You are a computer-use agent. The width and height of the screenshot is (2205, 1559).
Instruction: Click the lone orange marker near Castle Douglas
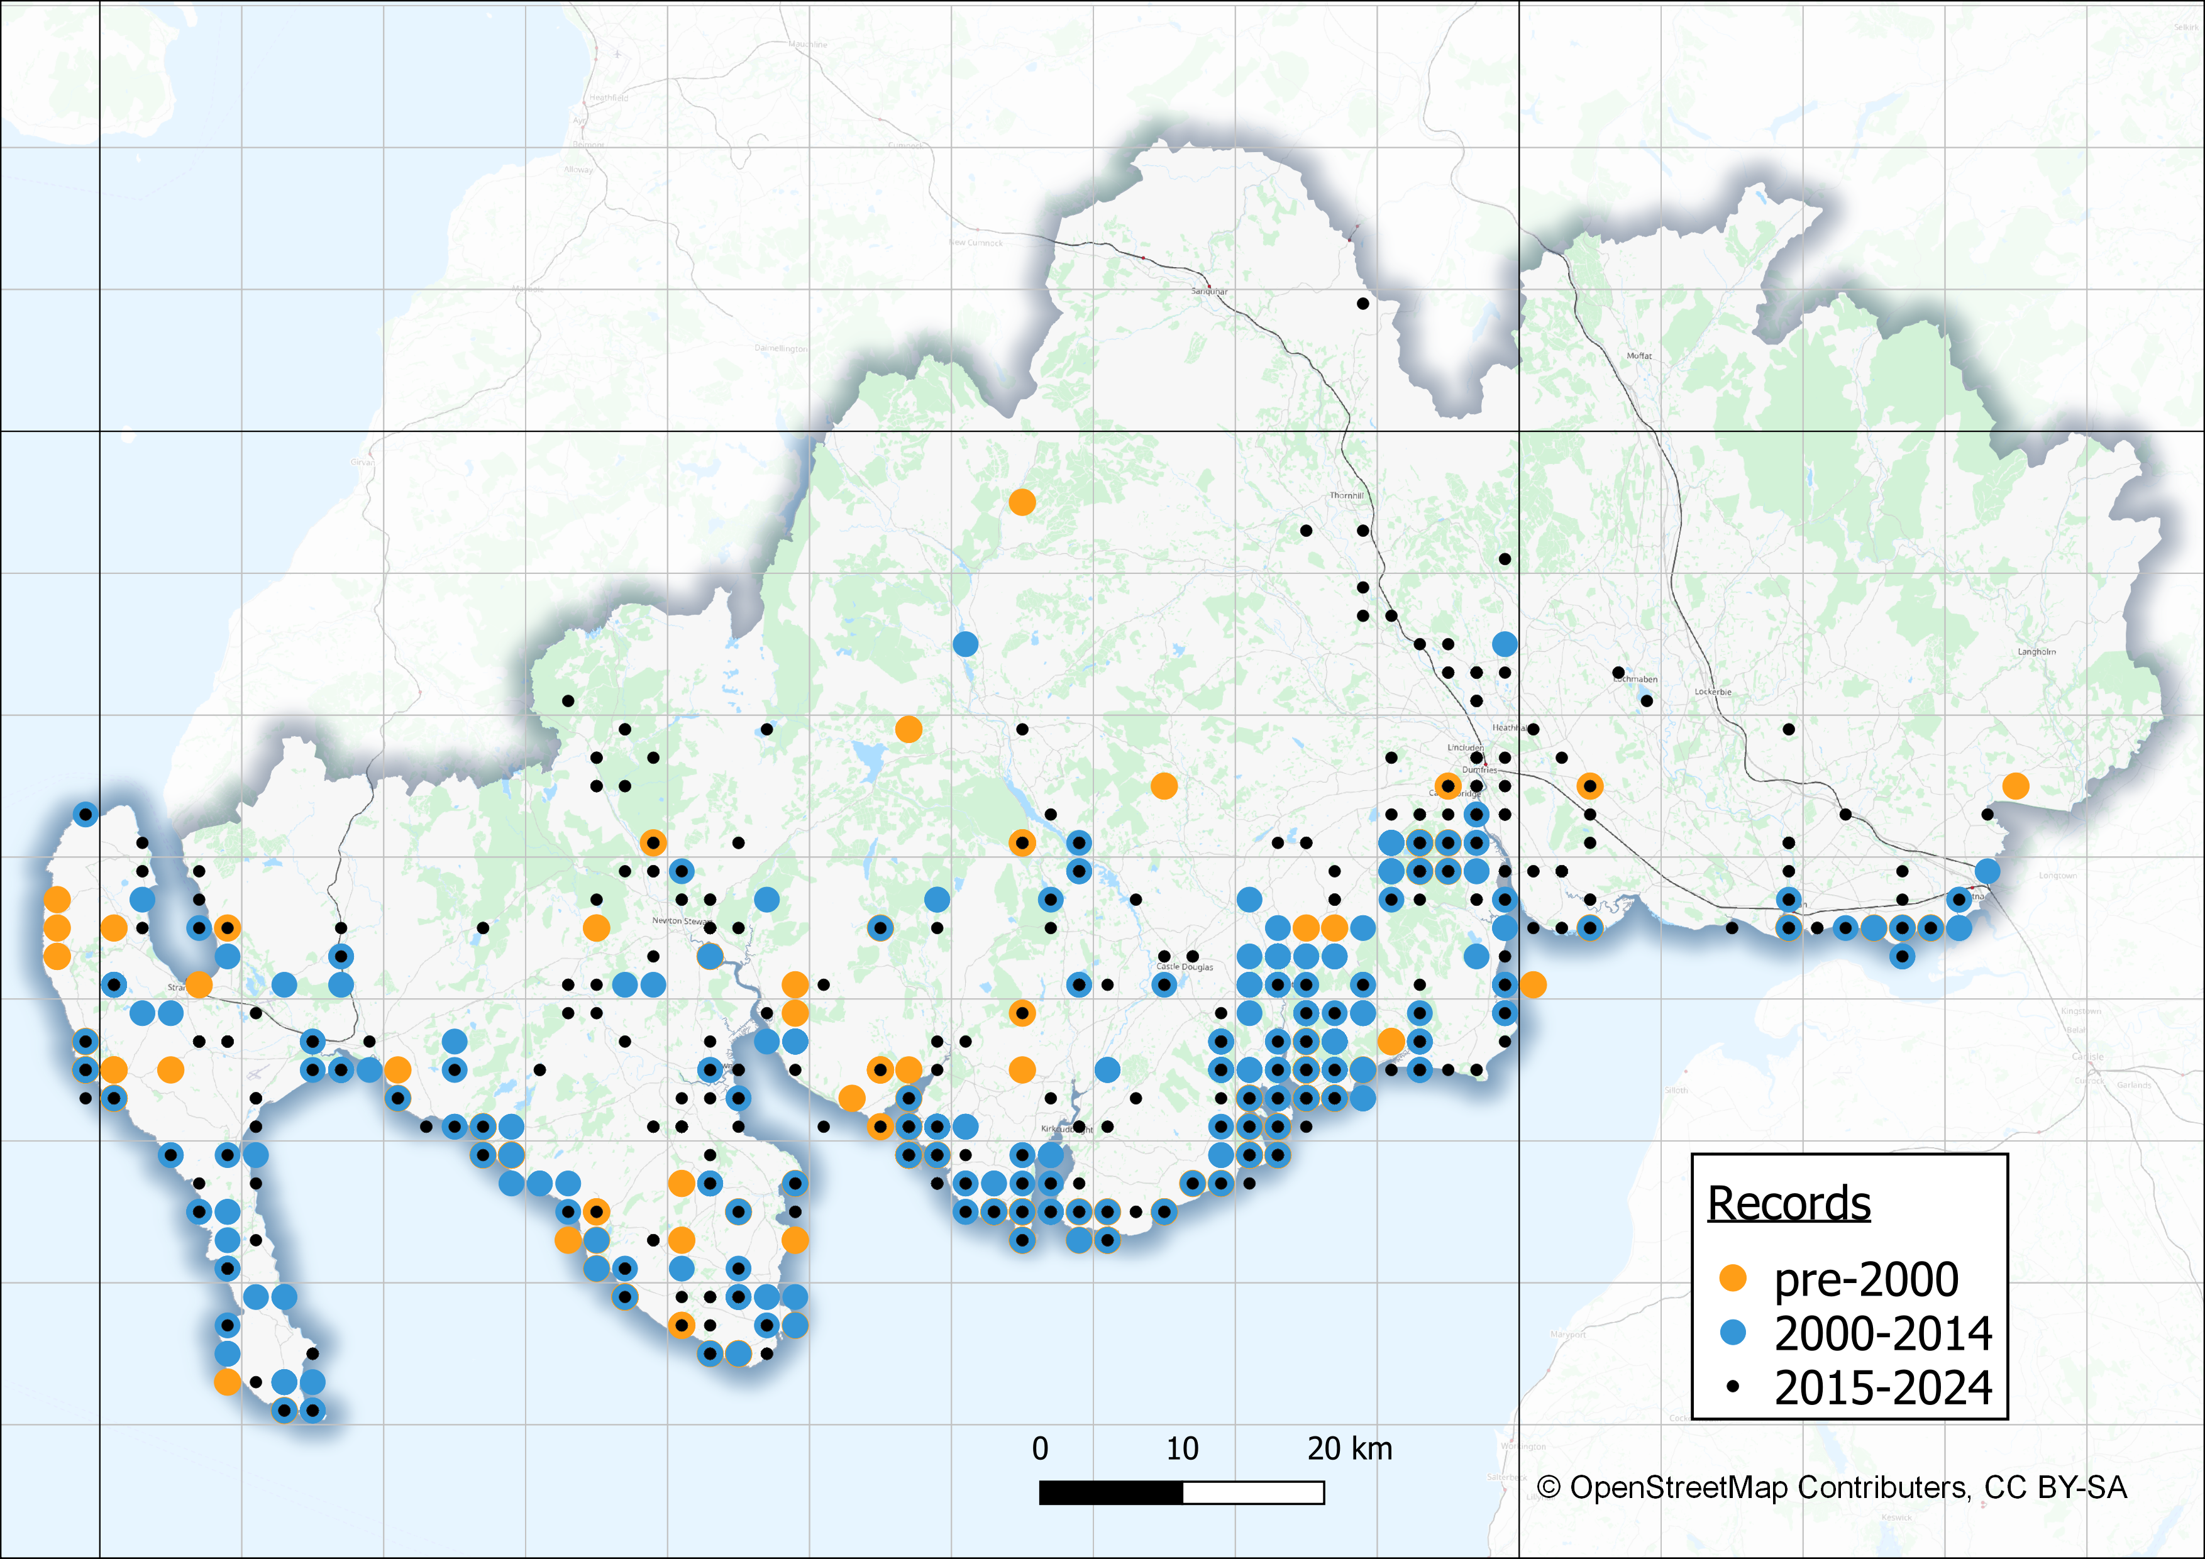click(x=1164, y=786)
